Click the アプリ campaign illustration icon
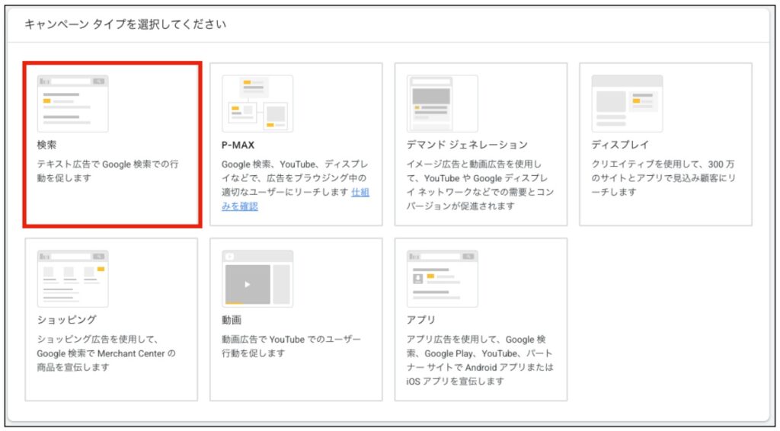The image size is (780, 431). [442, 279]
